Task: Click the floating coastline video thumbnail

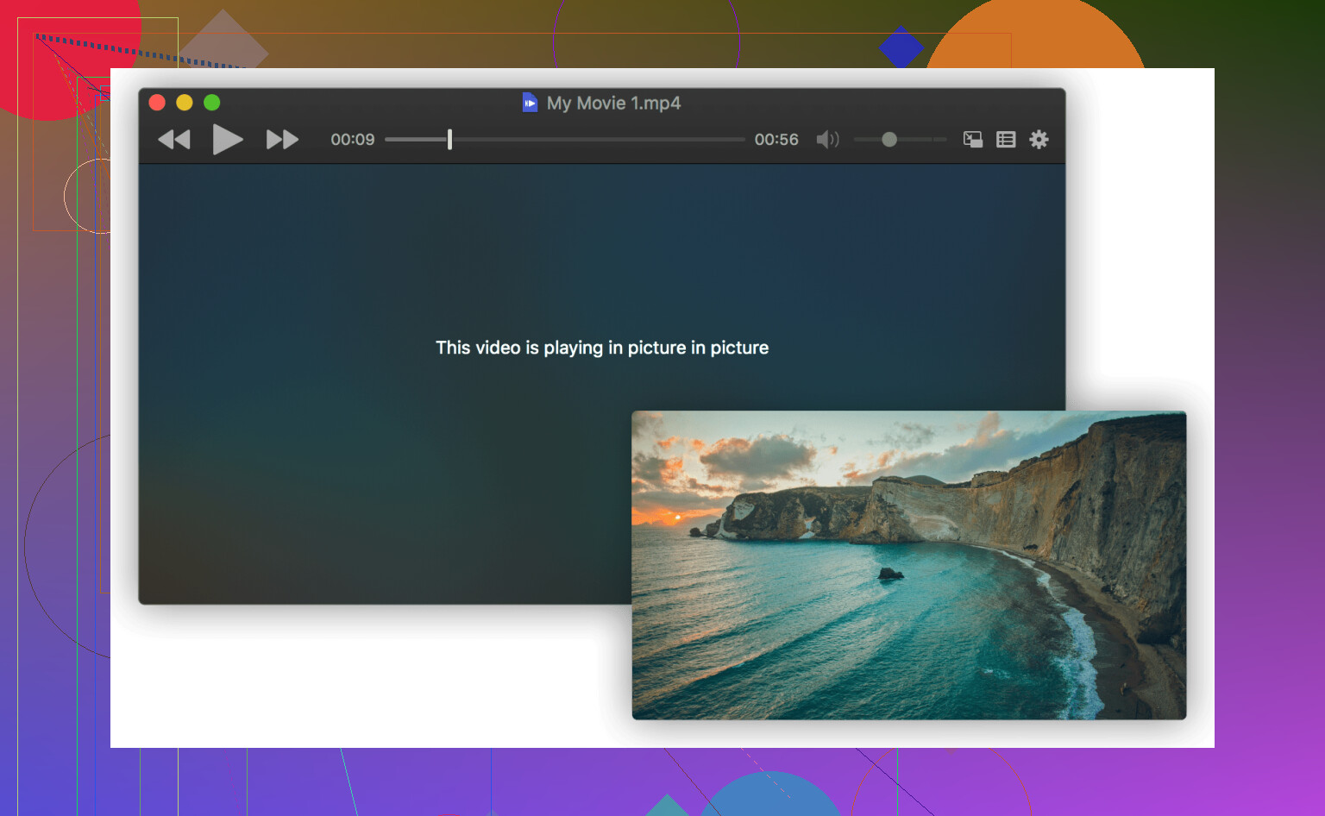Action: (x=908, y=565)
